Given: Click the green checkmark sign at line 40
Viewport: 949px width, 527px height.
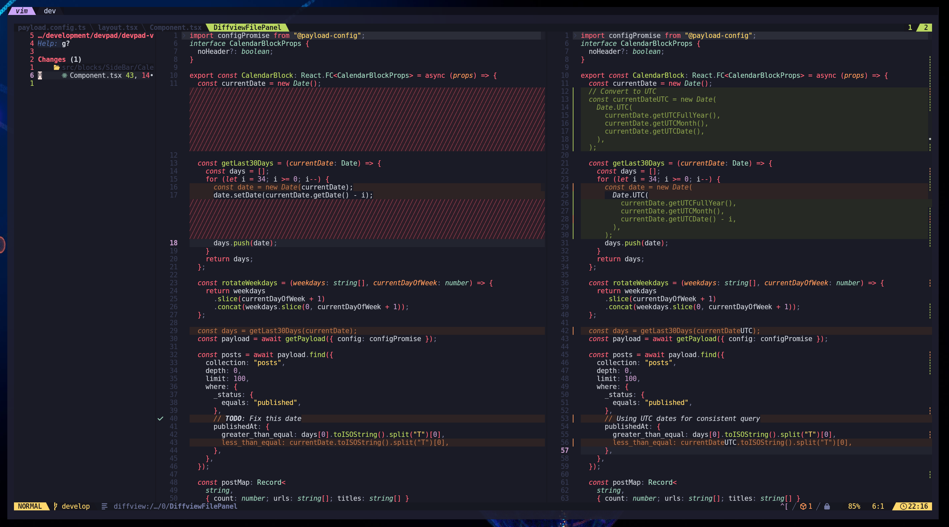Looking at the screenshot, I should point(160,418).
